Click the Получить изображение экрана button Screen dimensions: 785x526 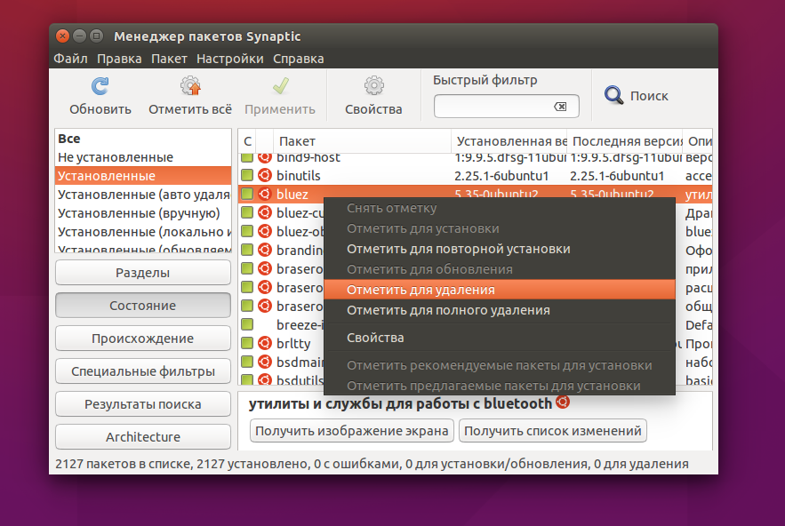tap(351, 431)
